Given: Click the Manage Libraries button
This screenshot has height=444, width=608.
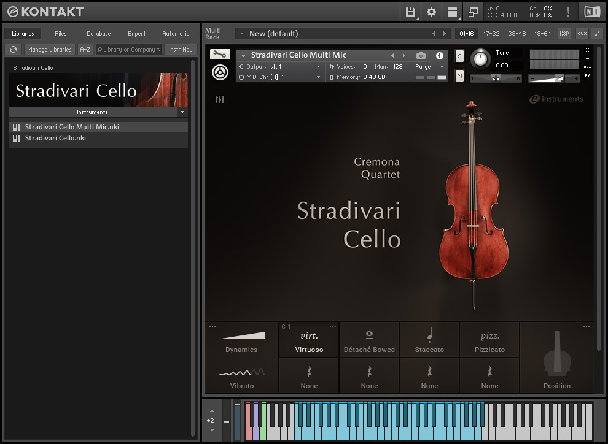Looking at the screenshot, I should pyautogui.click(x=49, y=49).
